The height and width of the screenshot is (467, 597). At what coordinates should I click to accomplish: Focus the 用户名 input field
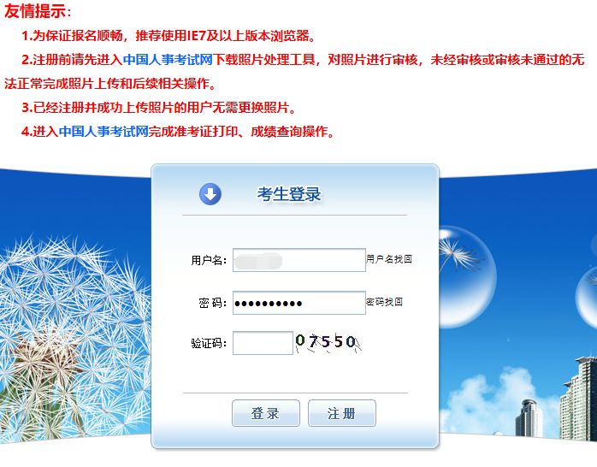click(299, 260)
